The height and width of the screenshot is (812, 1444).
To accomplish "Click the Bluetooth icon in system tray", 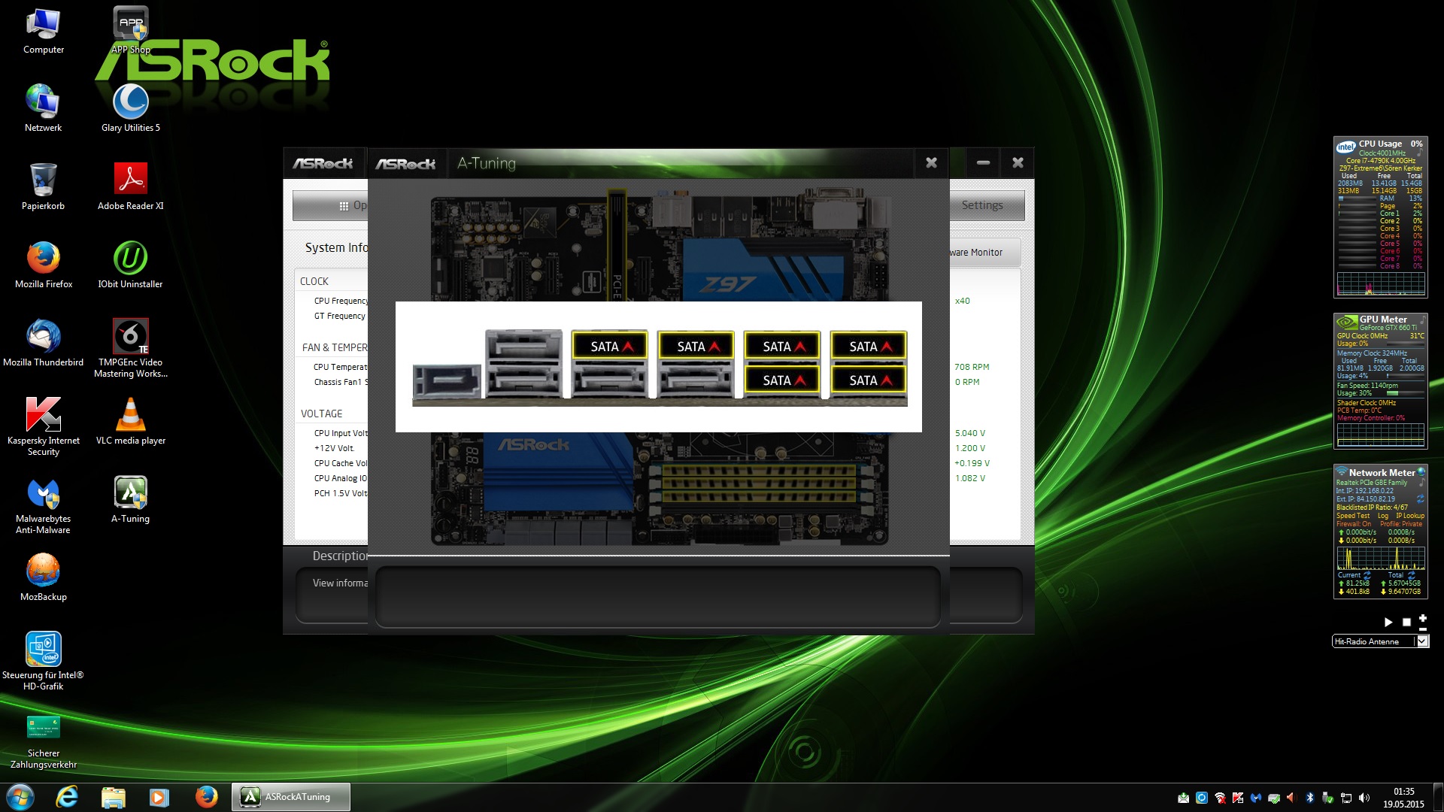I will point(1309,798).
